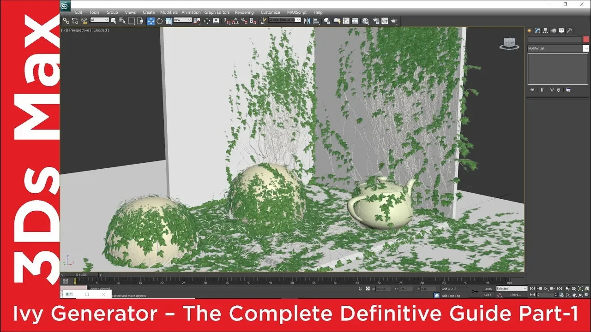
Task: Click the time slider at 0 / 100
Action: [80, 275]
